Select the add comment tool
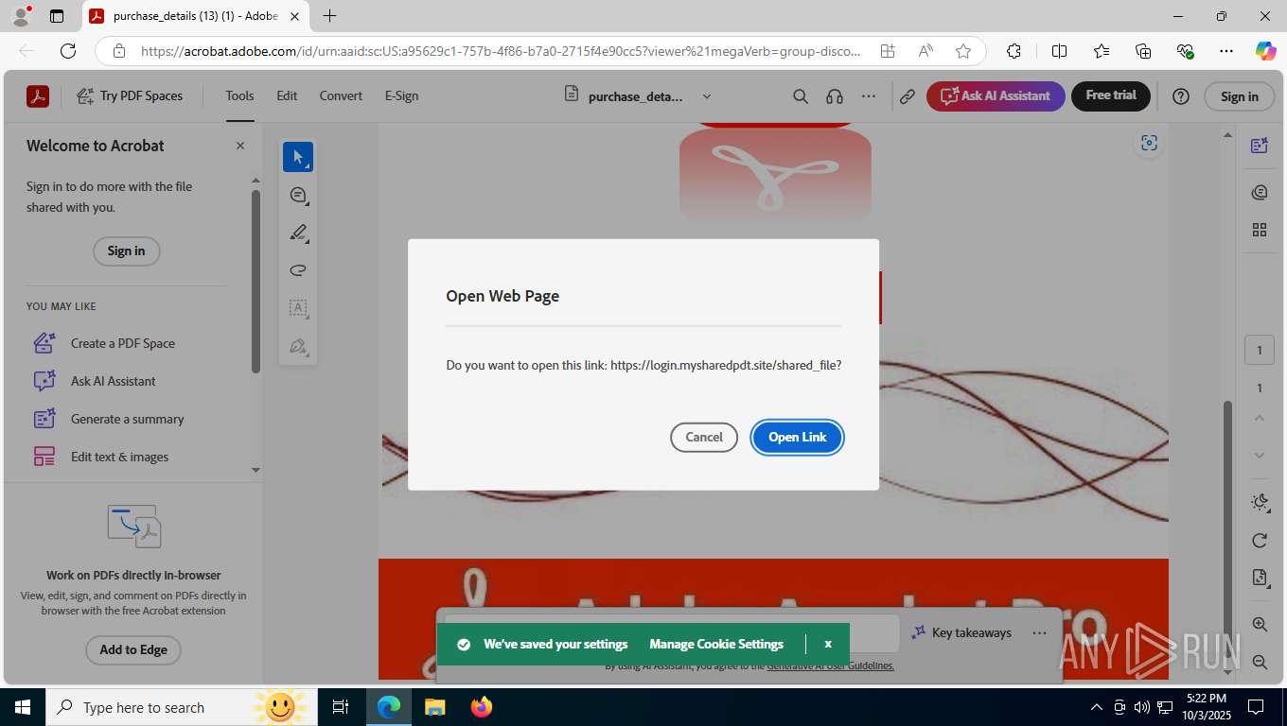The height and width of the screenshot is (726, 1287). [298, 195]
